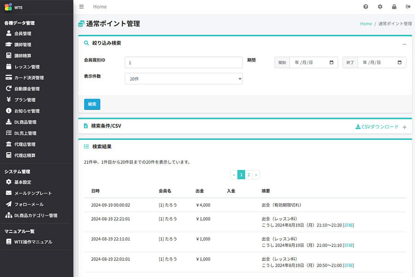This screenshot has height=277, width=415.
Task: Click the WTE logo icon
Action: pos(8,6)
